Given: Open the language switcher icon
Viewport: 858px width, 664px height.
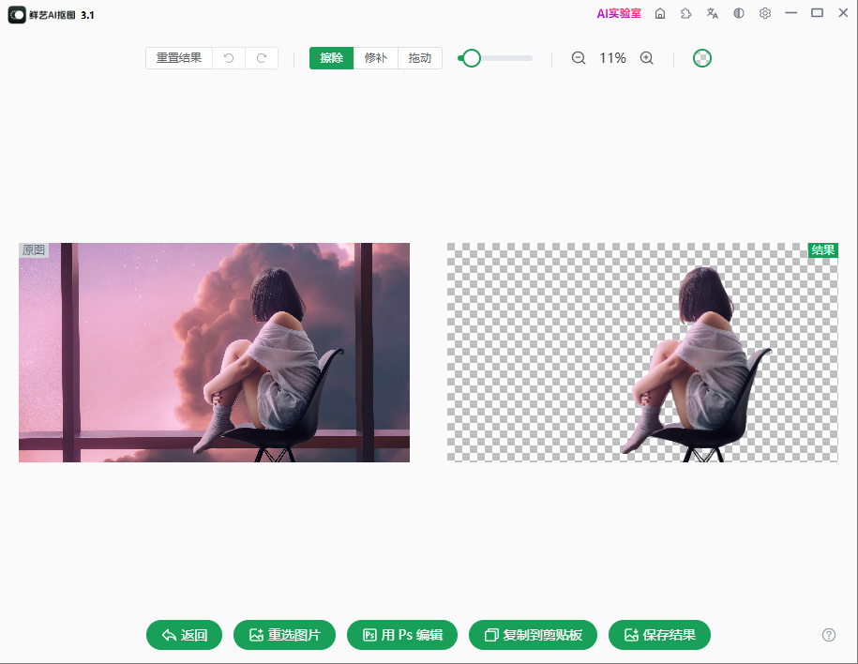Looking at the screenshot, I should pos(711,14).
